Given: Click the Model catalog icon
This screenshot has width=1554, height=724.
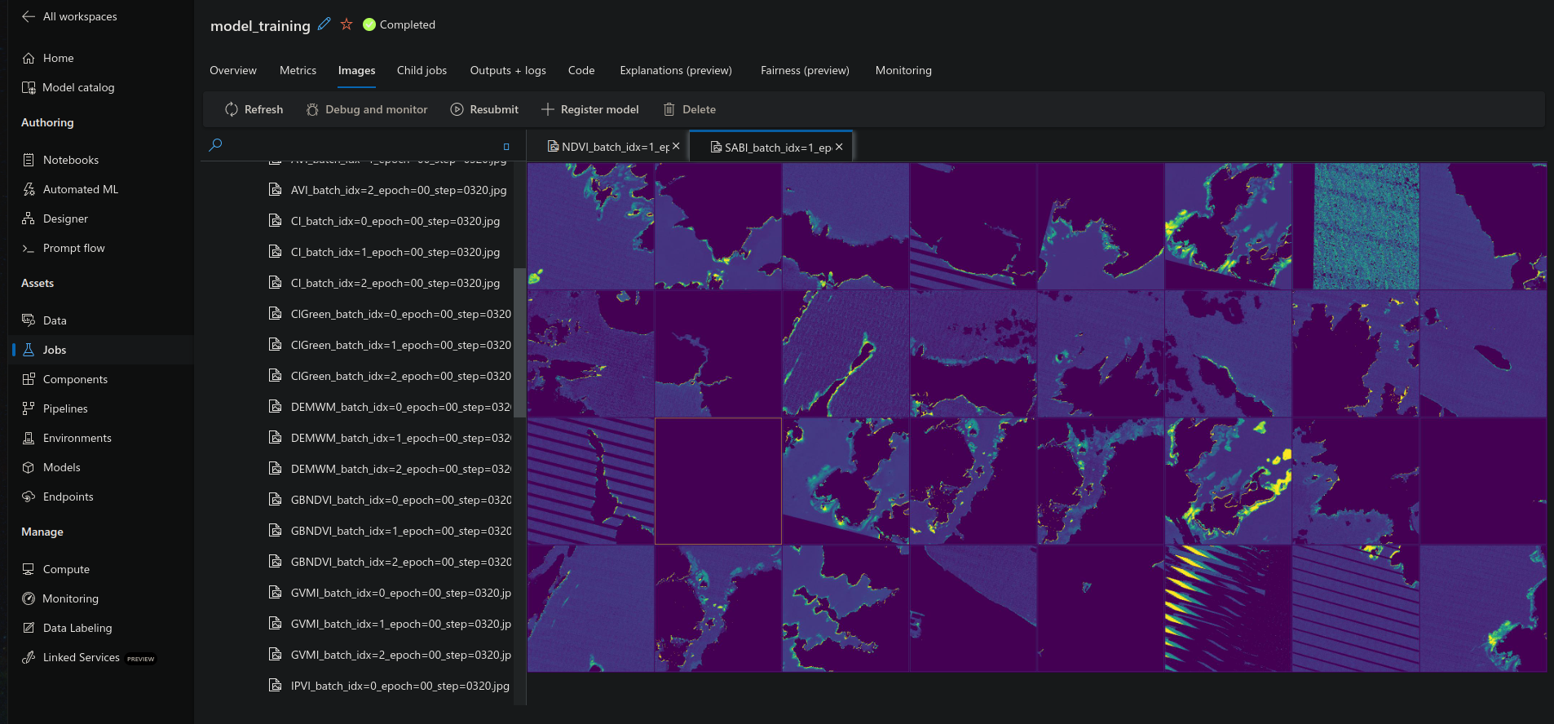Looking at the screenshot, I should [29, 87].
